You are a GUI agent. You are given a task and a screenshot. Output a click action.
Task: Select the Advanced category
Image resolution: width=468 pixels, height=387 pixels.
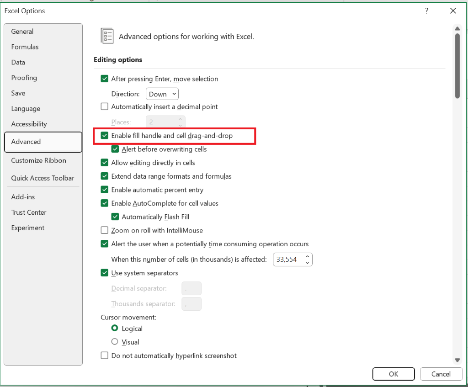coord(43,142)
